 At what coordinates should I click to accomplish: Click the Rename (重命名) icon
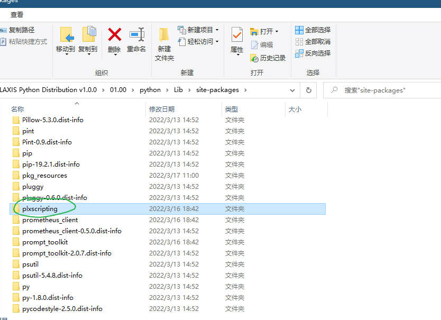point(136,34)
